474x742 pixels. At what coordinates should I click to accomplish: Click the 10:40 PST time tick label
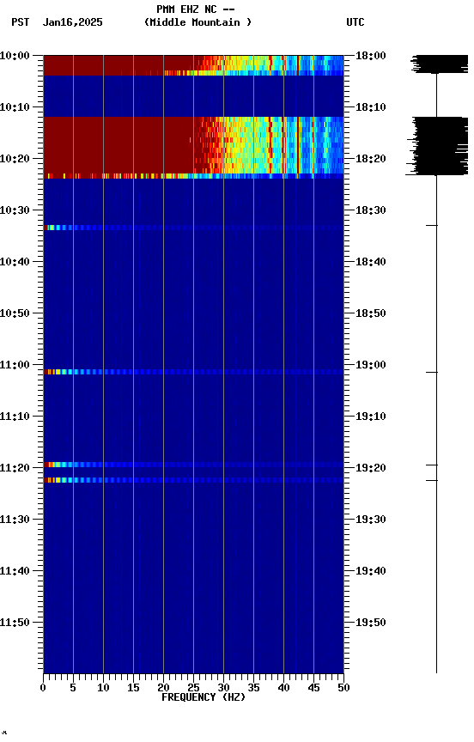tap(15, 262)
